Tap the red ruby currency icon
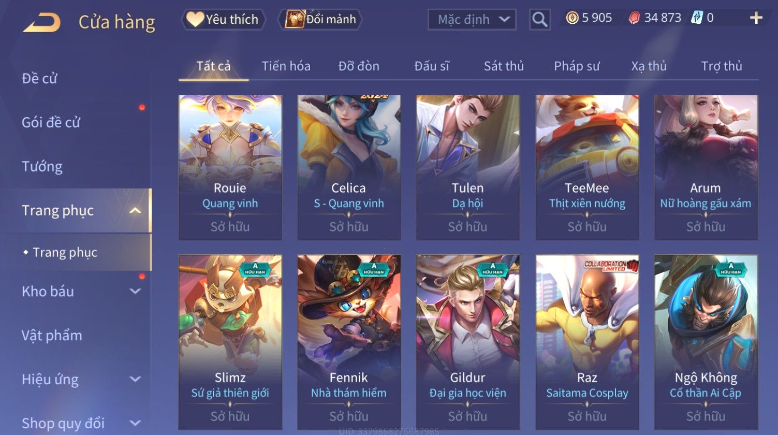The image size is (778, 435). (634, 18)
